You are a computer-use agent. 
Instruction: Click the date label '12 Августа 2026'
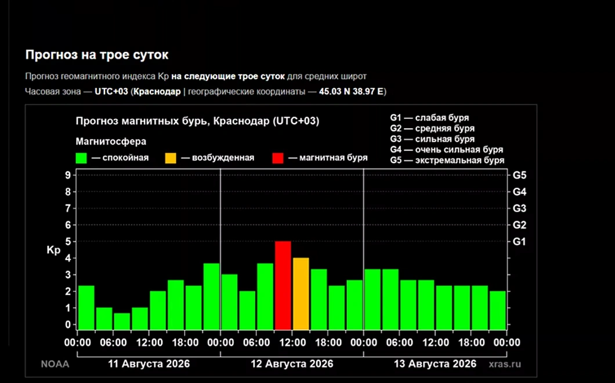(292, 364)
